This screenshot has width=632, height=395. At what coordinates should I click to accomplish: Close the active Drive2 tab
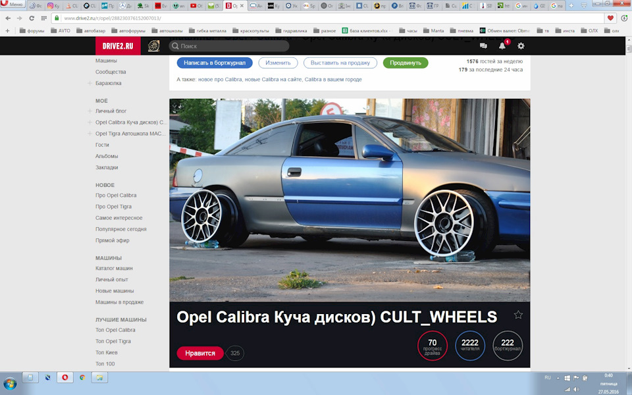[x=242, y=6]
